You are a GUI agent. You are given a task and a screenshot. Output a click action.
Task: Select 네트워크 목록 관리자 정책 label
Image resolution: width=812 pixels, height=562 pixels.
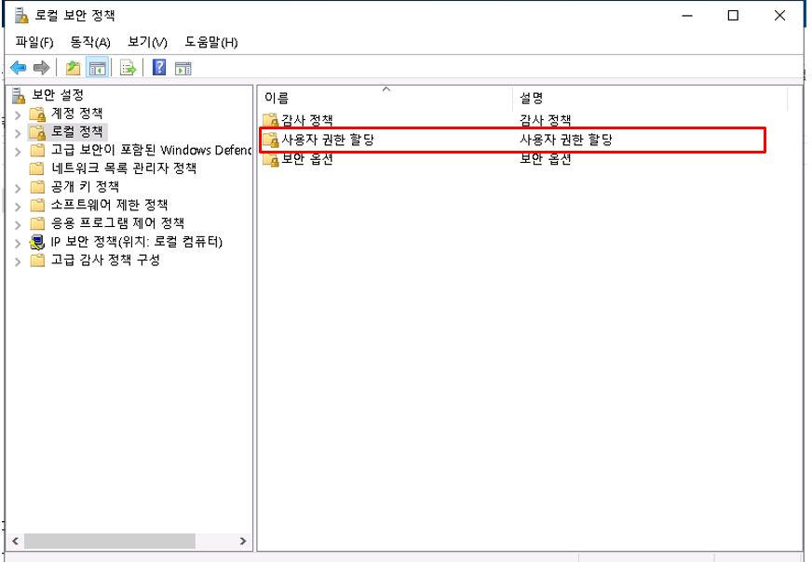coord(124,168)
